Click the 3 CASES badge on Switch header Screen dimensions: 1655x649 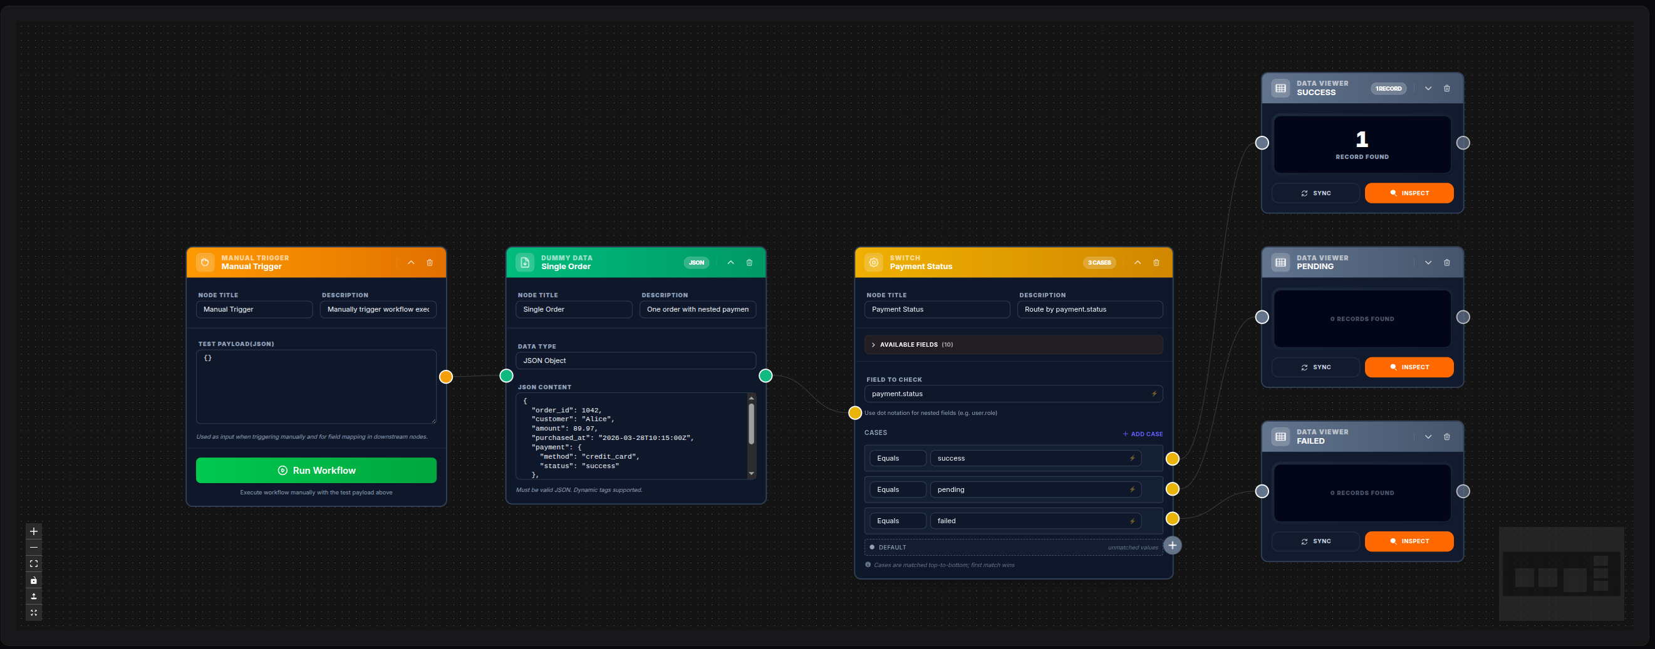(x=1099, y=262)
